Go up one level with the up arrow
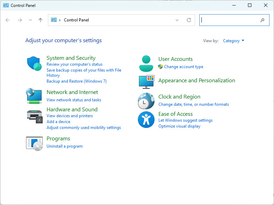 tap(40, 20)
